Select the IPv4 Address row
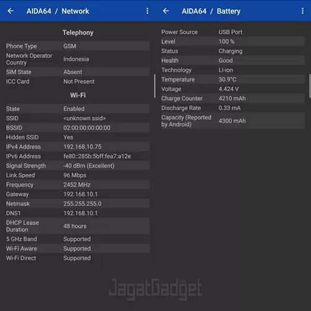 click(78, 147)
